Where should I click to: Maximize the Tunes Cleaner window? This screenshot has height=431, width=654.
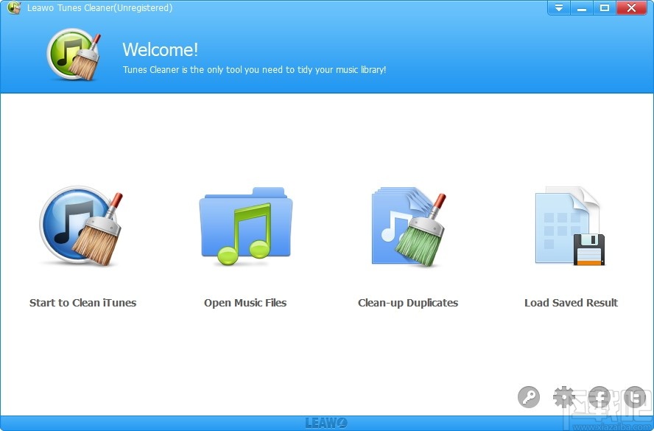(x=607, y=8)
